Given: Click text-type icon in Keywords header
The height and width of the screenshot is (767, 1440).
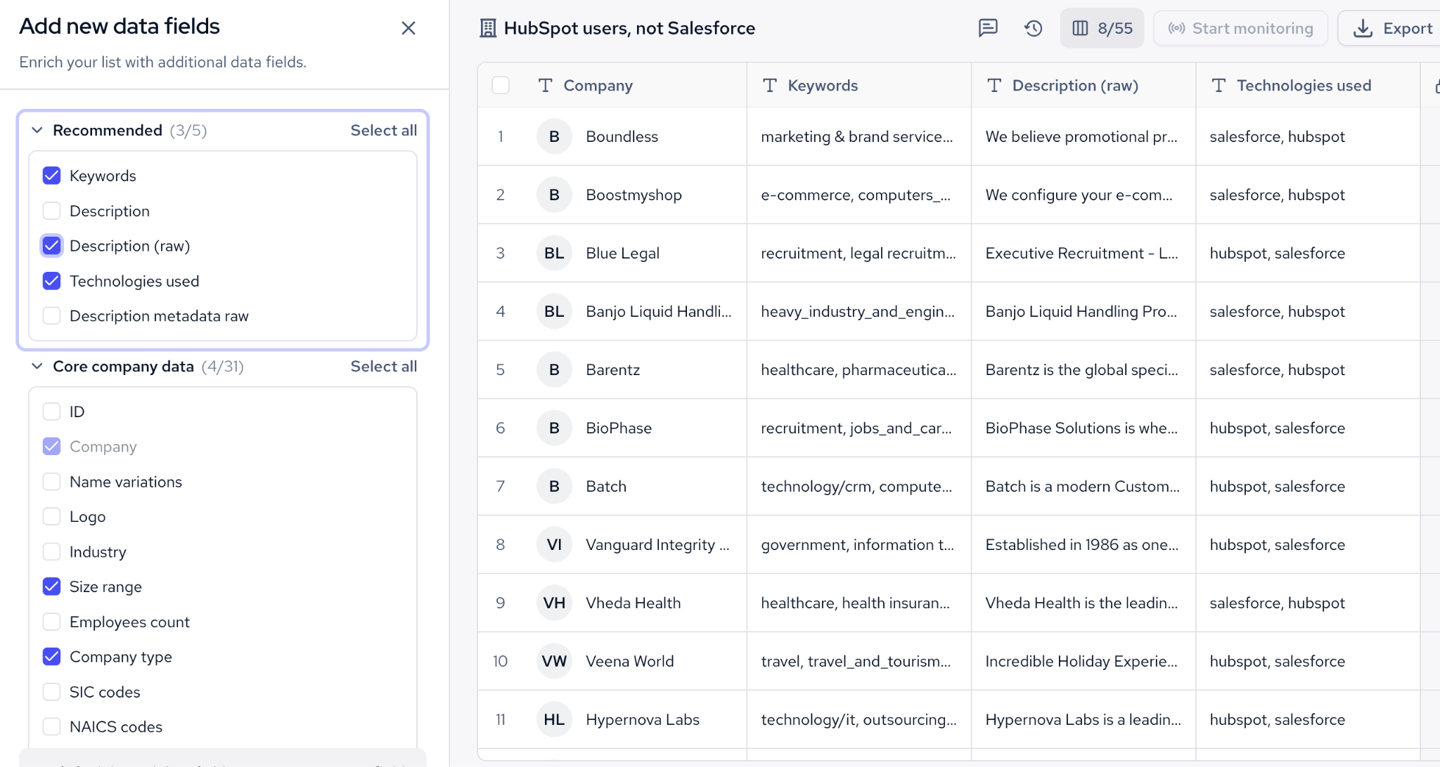Looking at the screenshot, I should [770, 86].
